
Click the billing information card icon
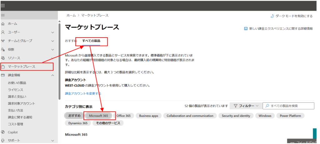click(x=3, y=75)
